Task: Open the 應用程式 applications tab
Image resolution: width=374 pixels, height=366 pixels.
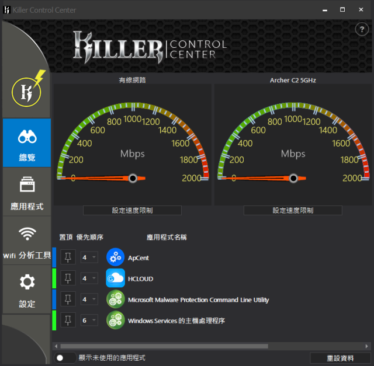Action: tap(27, 192)
